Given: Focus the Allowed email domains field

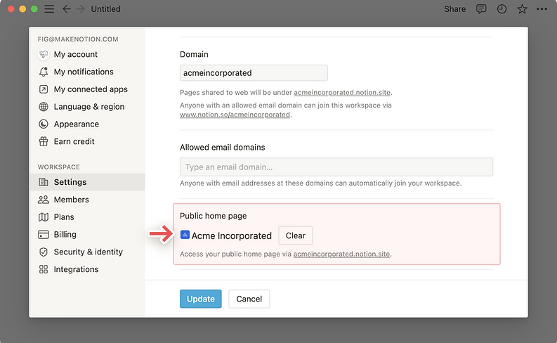Looking at the screenshot, I should 336,167.
